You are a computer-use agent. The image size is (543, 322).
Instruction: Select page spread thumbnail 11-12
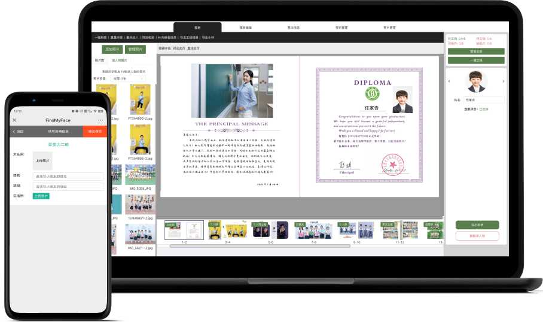pos(399,230)
